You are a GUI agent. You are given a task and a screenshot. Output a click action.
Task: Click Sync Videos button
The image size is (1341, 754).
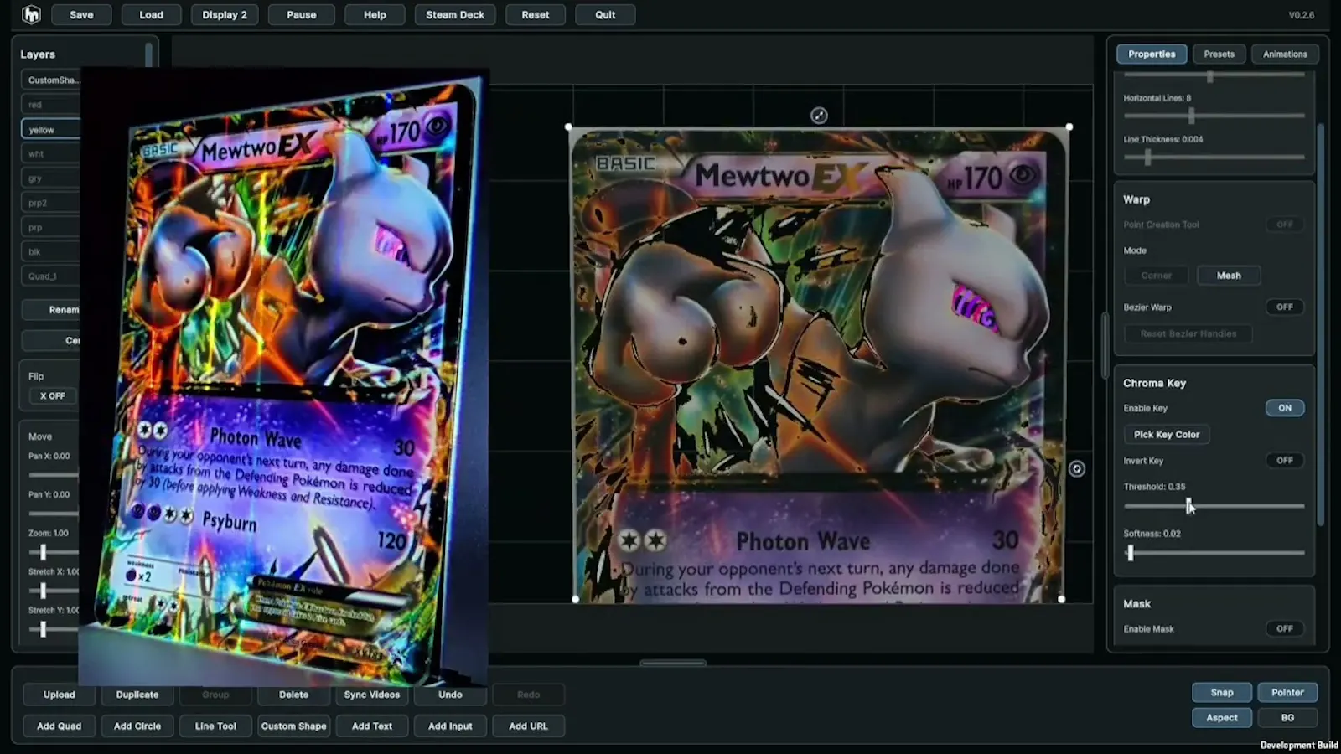(x=372, y=695)
